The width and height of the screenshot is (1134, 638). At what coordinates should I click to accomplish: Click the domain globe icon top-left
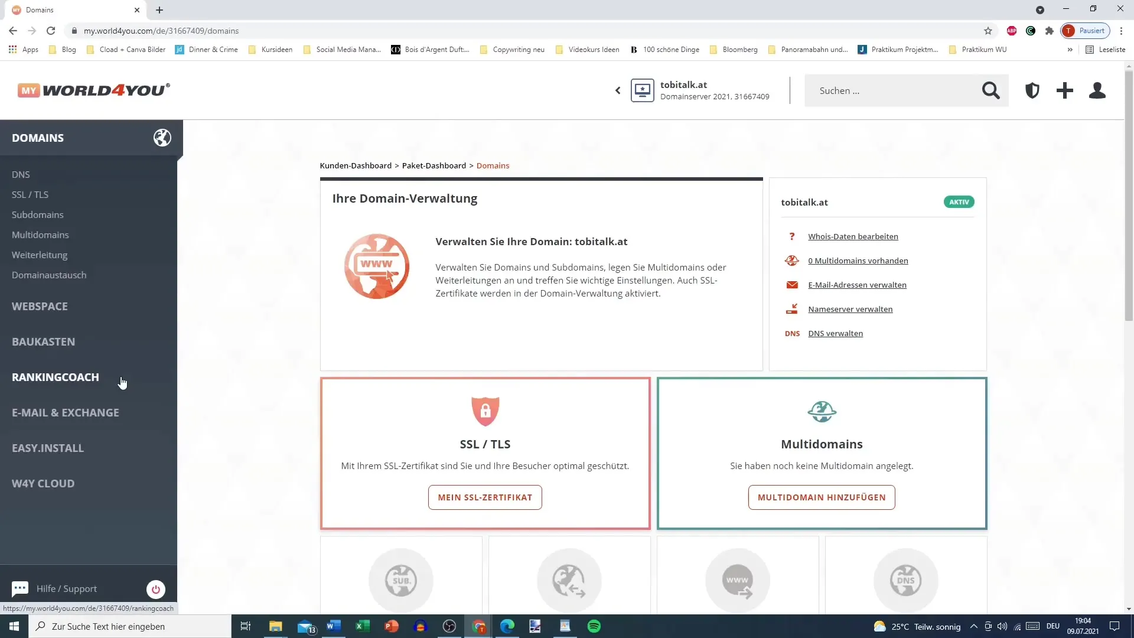point(161,137)
